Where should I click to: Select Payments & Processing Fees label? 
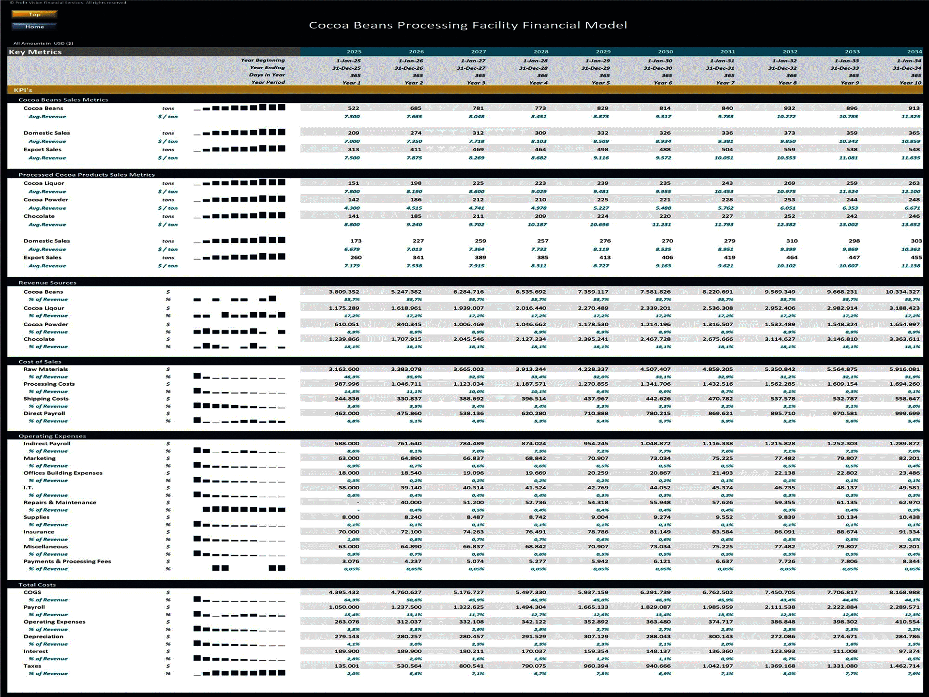tap(67, 561)
